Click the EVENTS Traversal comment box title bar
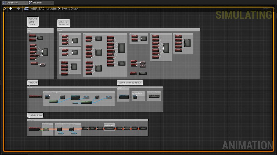Viewport: 277px width, 155px height. [x=129, y=30]
